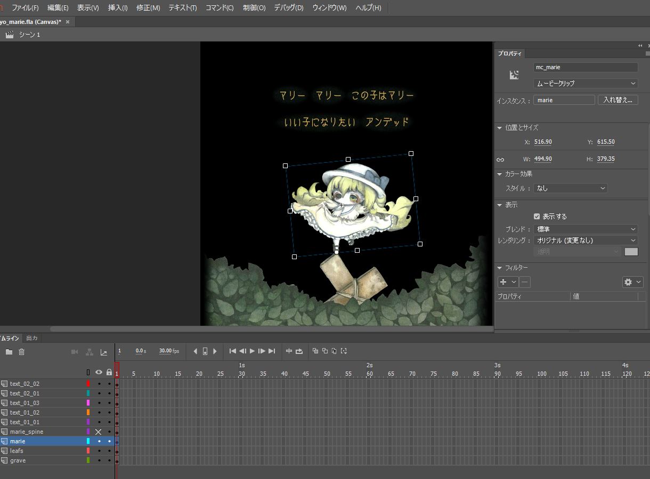
Task: Open Properties panel options menu
Action: 647,54
